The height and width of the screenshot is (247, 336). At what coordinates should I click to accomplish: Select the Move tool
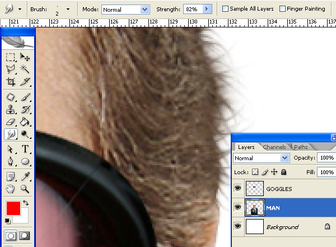(x=25, y=57)
